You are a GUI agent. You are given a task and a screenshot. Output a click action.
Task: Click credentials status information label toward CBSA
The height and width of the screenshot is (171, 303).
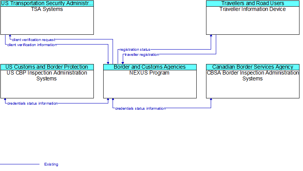140,109
